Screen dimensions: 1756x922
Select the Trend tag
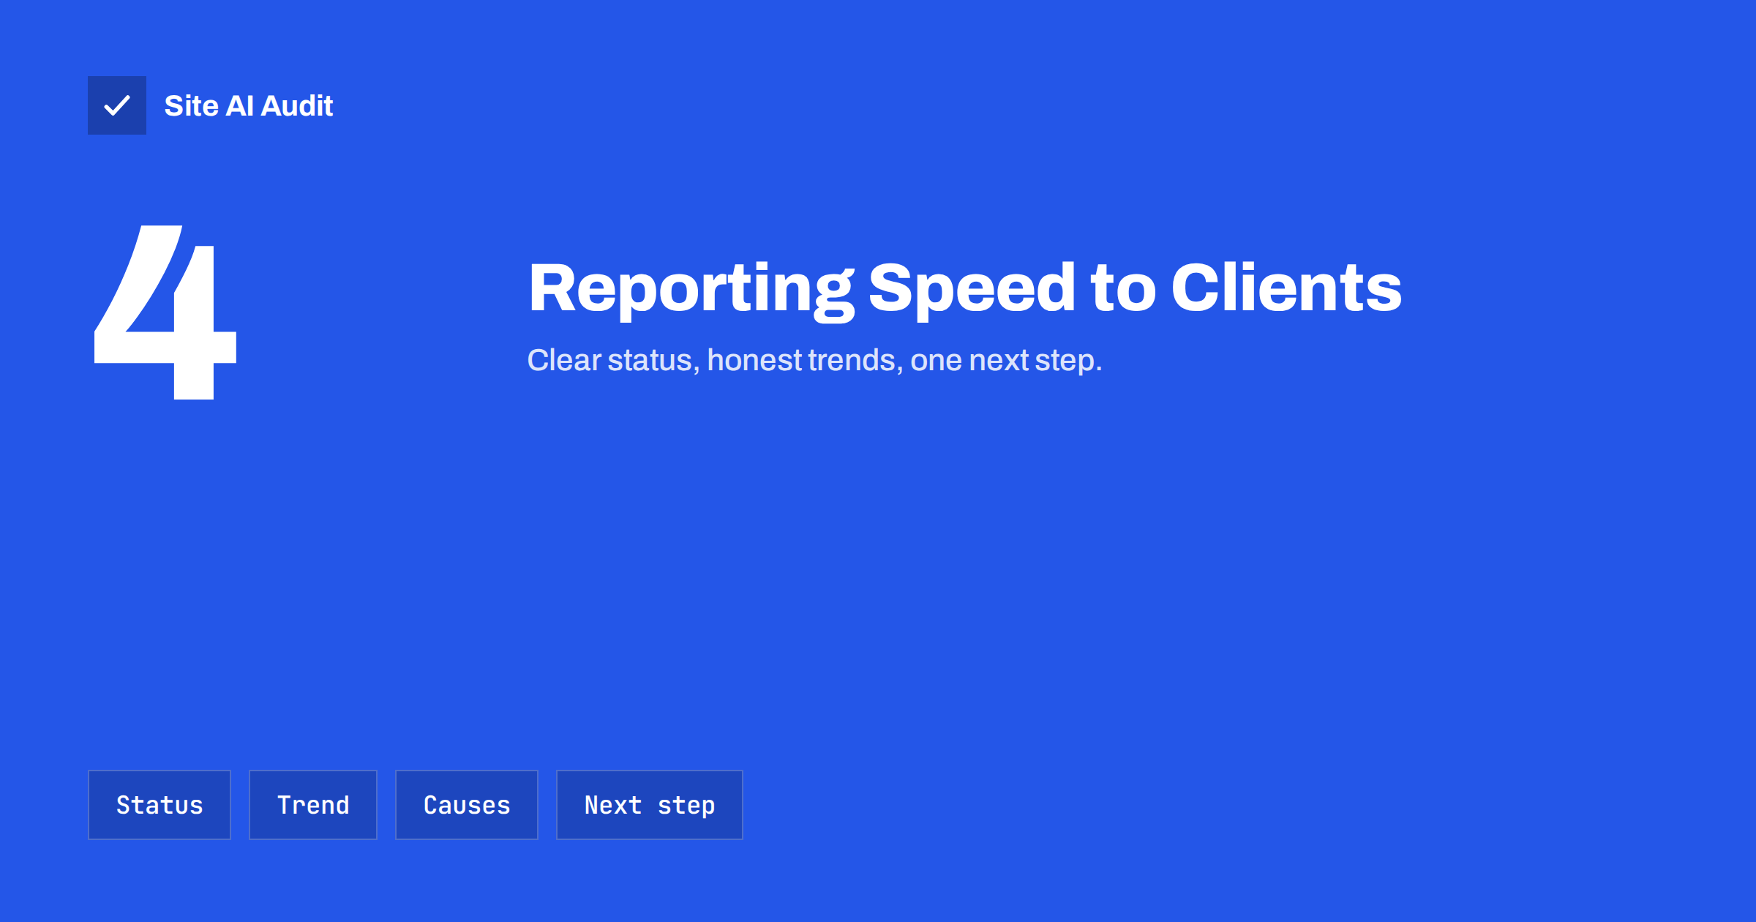click(x=313, y=805)
